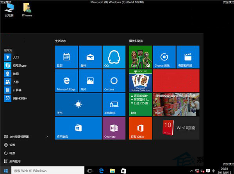
Task: Select the 生活动态 tile group header
Action: click(61, 41)
